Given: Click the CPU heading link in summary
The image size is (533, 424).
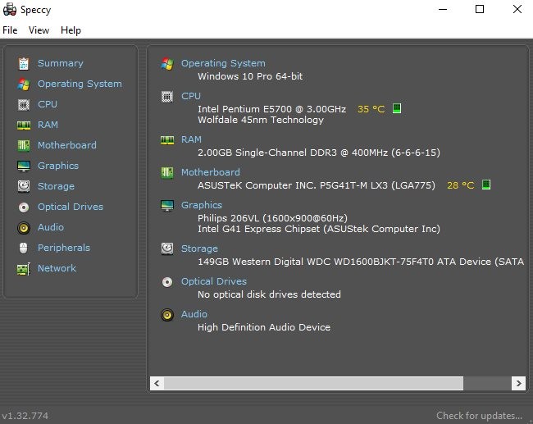Looking at the screenshot, I should point(191,96).
